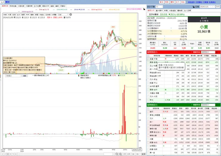Open the dropdown arrow beside bottom input box
The width and height of the screenshot is (221, 156).
[x=114, y=154]
